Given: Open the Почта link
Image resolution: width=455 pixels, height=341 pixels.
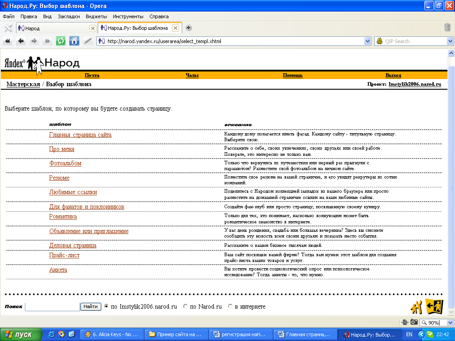Looking at the screenshot, I should coord(92,75).
